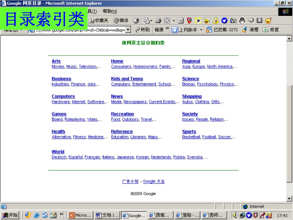Click the speech bubble chat icon

point(251,20)
